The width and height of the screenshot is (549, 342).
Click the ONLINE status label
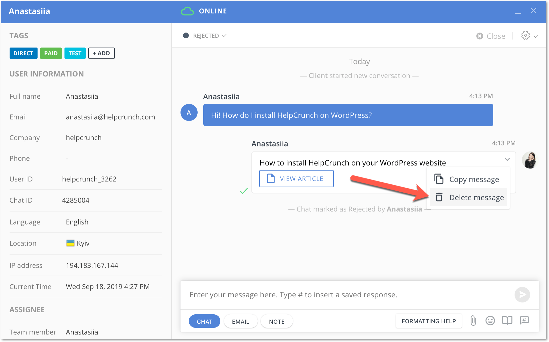pos(213,11)
